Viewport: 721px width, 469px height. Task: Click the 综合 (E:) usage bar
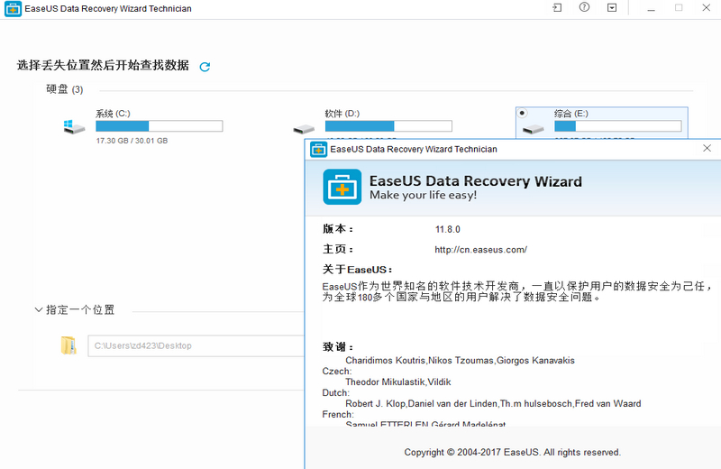(x=618, y=126)
